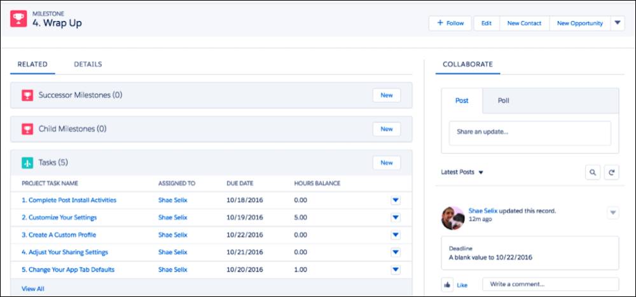636x297 pixels.
Task: Open the Latest Posts sort dropdown
Action: pos(462,172)
